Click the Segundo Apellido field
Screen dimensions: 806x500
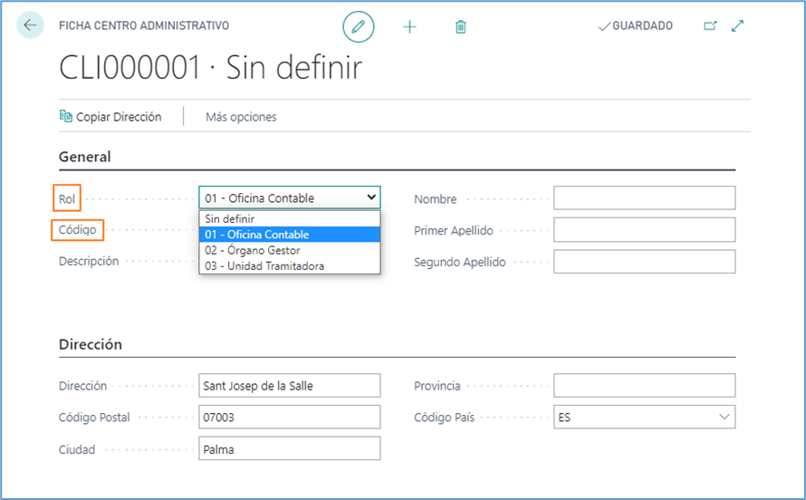pyautogui.click(x=644, y=262)
